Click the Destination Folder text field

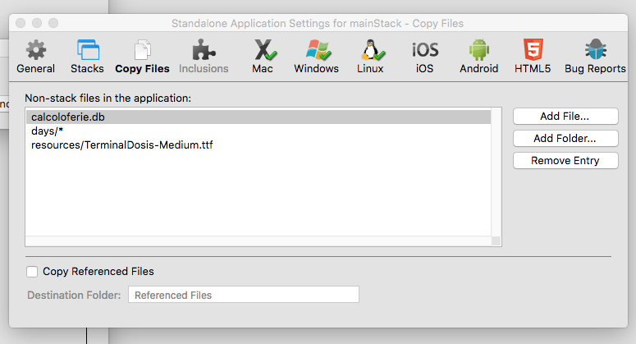tap(244, 295)
